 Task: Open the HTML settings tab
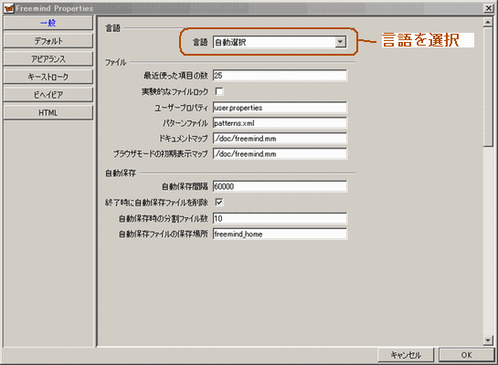(x=48, y=112)
